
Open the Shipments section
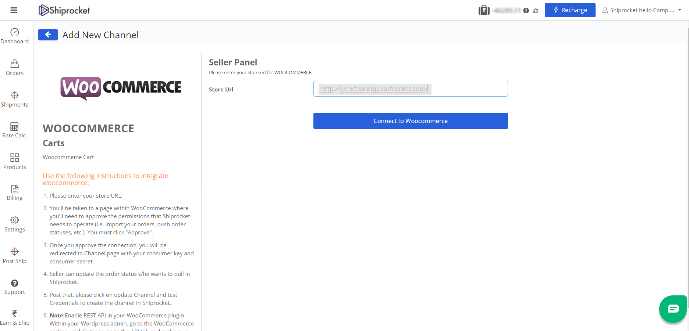pos(14,98)
